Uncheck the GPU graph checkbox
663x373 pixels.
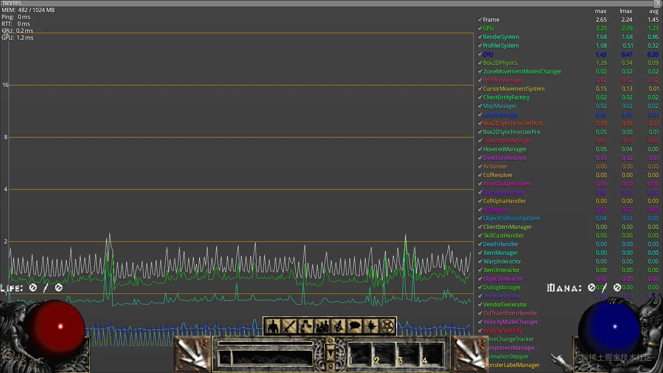coord(480,28)
